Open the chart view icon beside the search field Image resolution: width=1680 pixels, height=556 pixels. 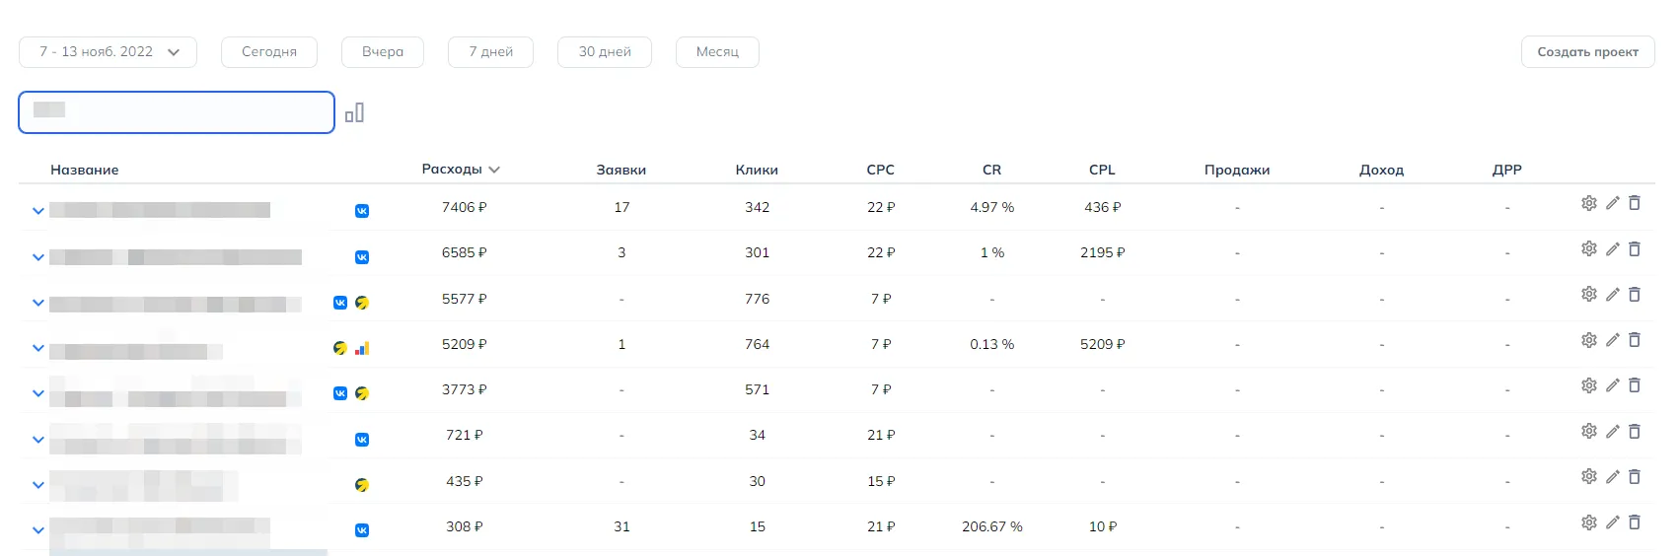pyautogui.click(x=354, y=112)
